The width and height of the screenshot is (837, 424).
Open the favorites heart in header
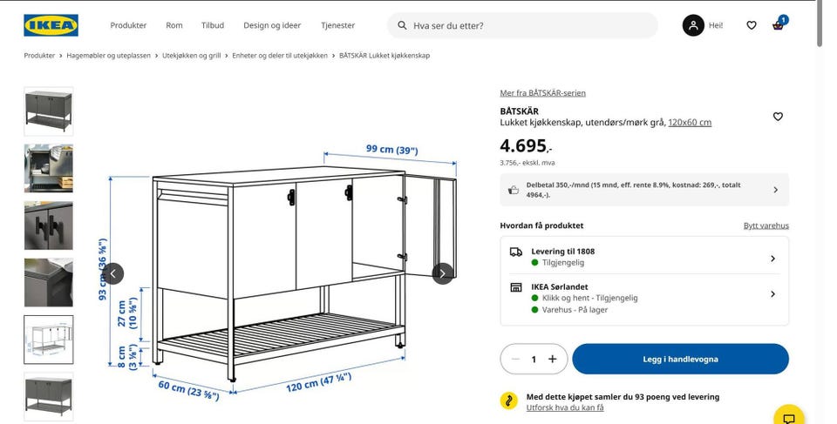coord(751,25)
